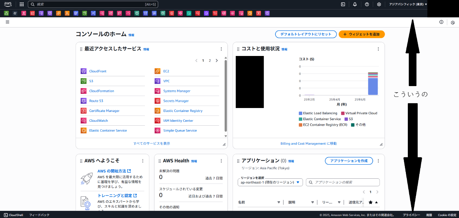459x218 pixels.
Task: Grab the drag handle of 最近アクセスしたサービス widget
Action: (x=81, y=49)
